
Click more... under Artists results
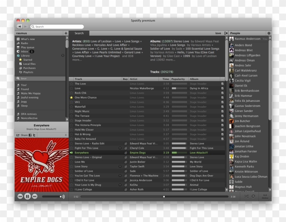point(77,60)
